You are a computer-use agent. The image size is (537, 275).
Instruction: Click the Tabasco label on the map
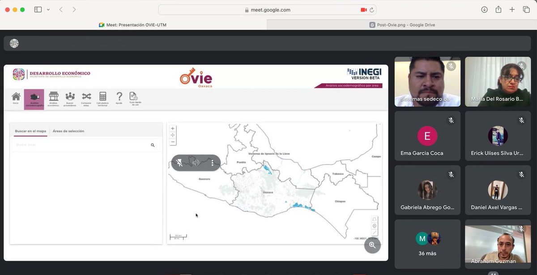pos(337,173)
